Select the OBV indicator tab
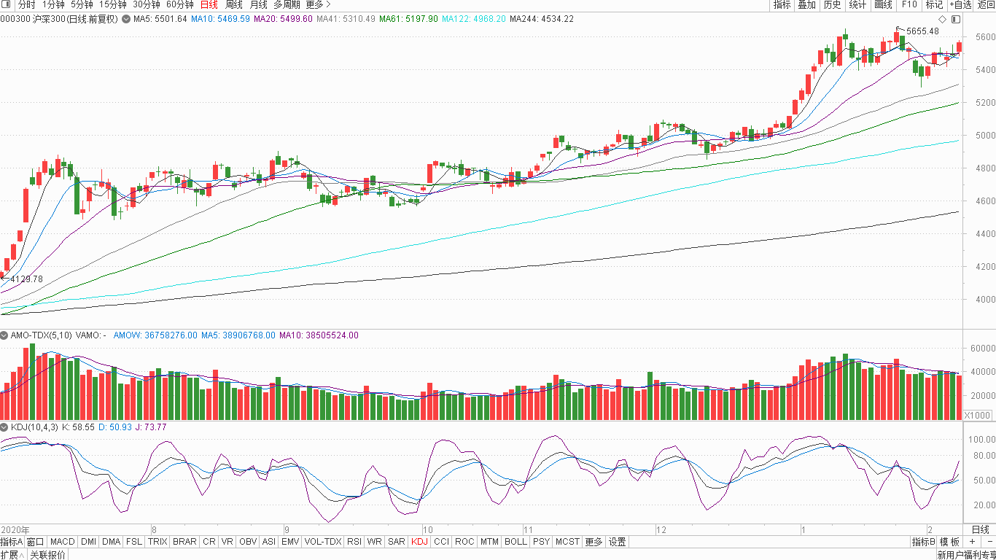The image size is (996, 560). (248, 542)
